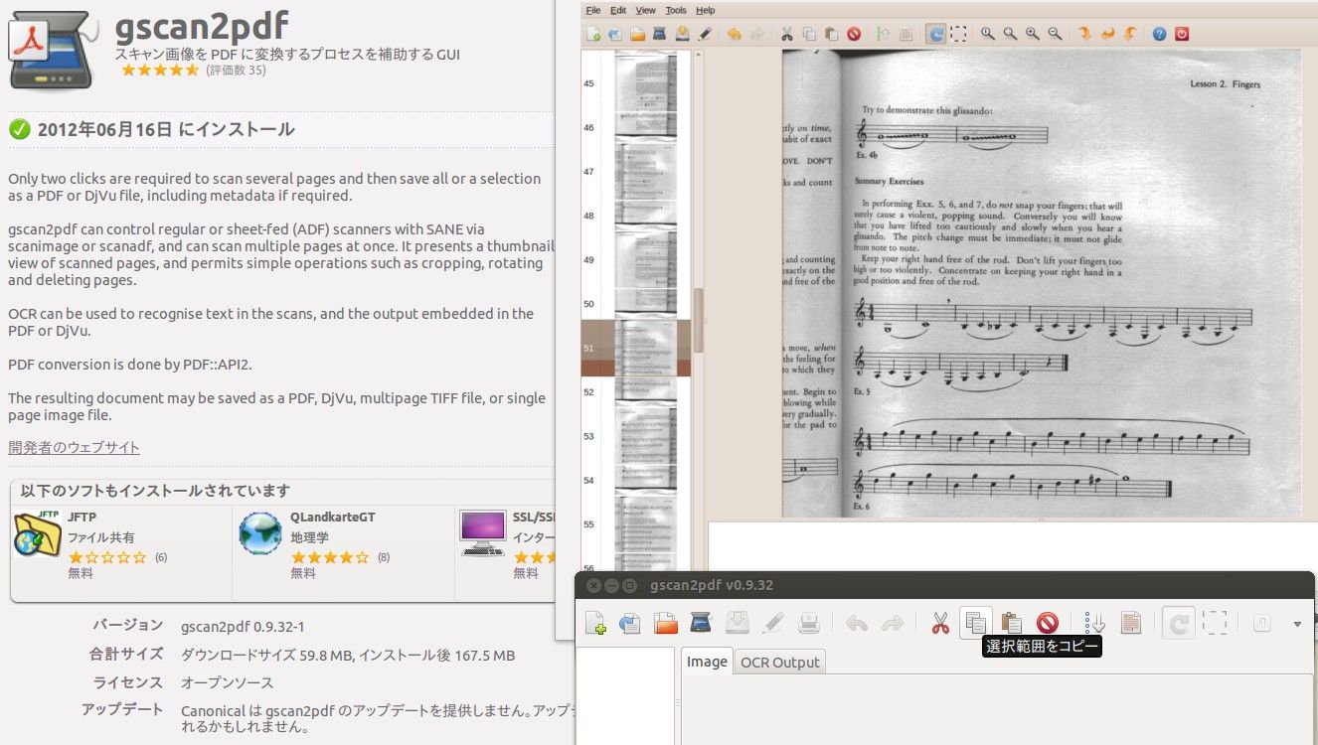Click Copy selection icon in gscan2pdf v0.9.32 window
This screenshot has width=1318, height=745.
click(x=976, y=624)
